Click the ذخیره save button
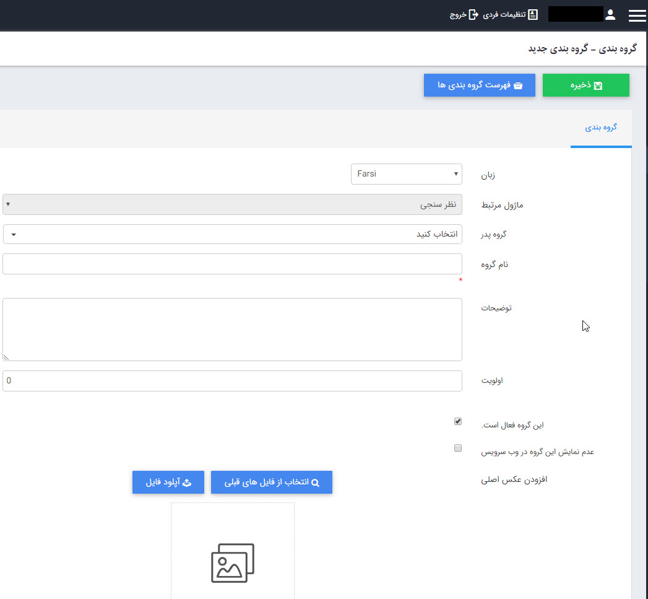Viewport: 648px width, 599px height. point(585,85)
